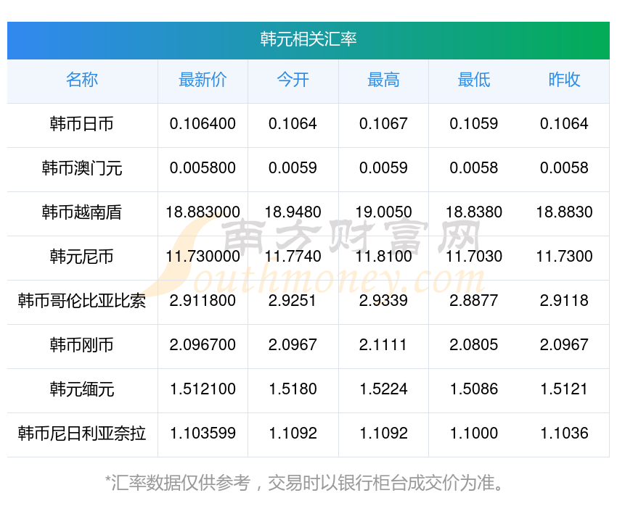Click the 昨收 column header
This screenshot has width=617, height=506.
point(564,80)
